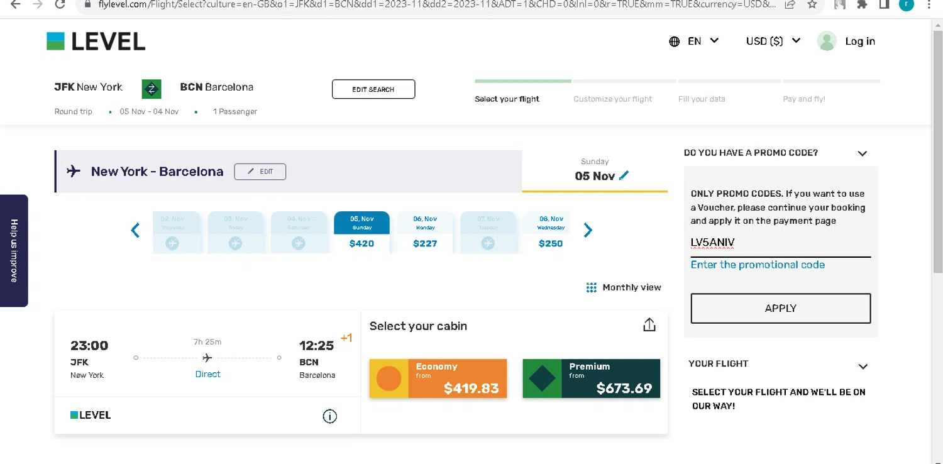Go to previous dates with left arrow
Screen dimensions: 943x464
coord(135,230)
